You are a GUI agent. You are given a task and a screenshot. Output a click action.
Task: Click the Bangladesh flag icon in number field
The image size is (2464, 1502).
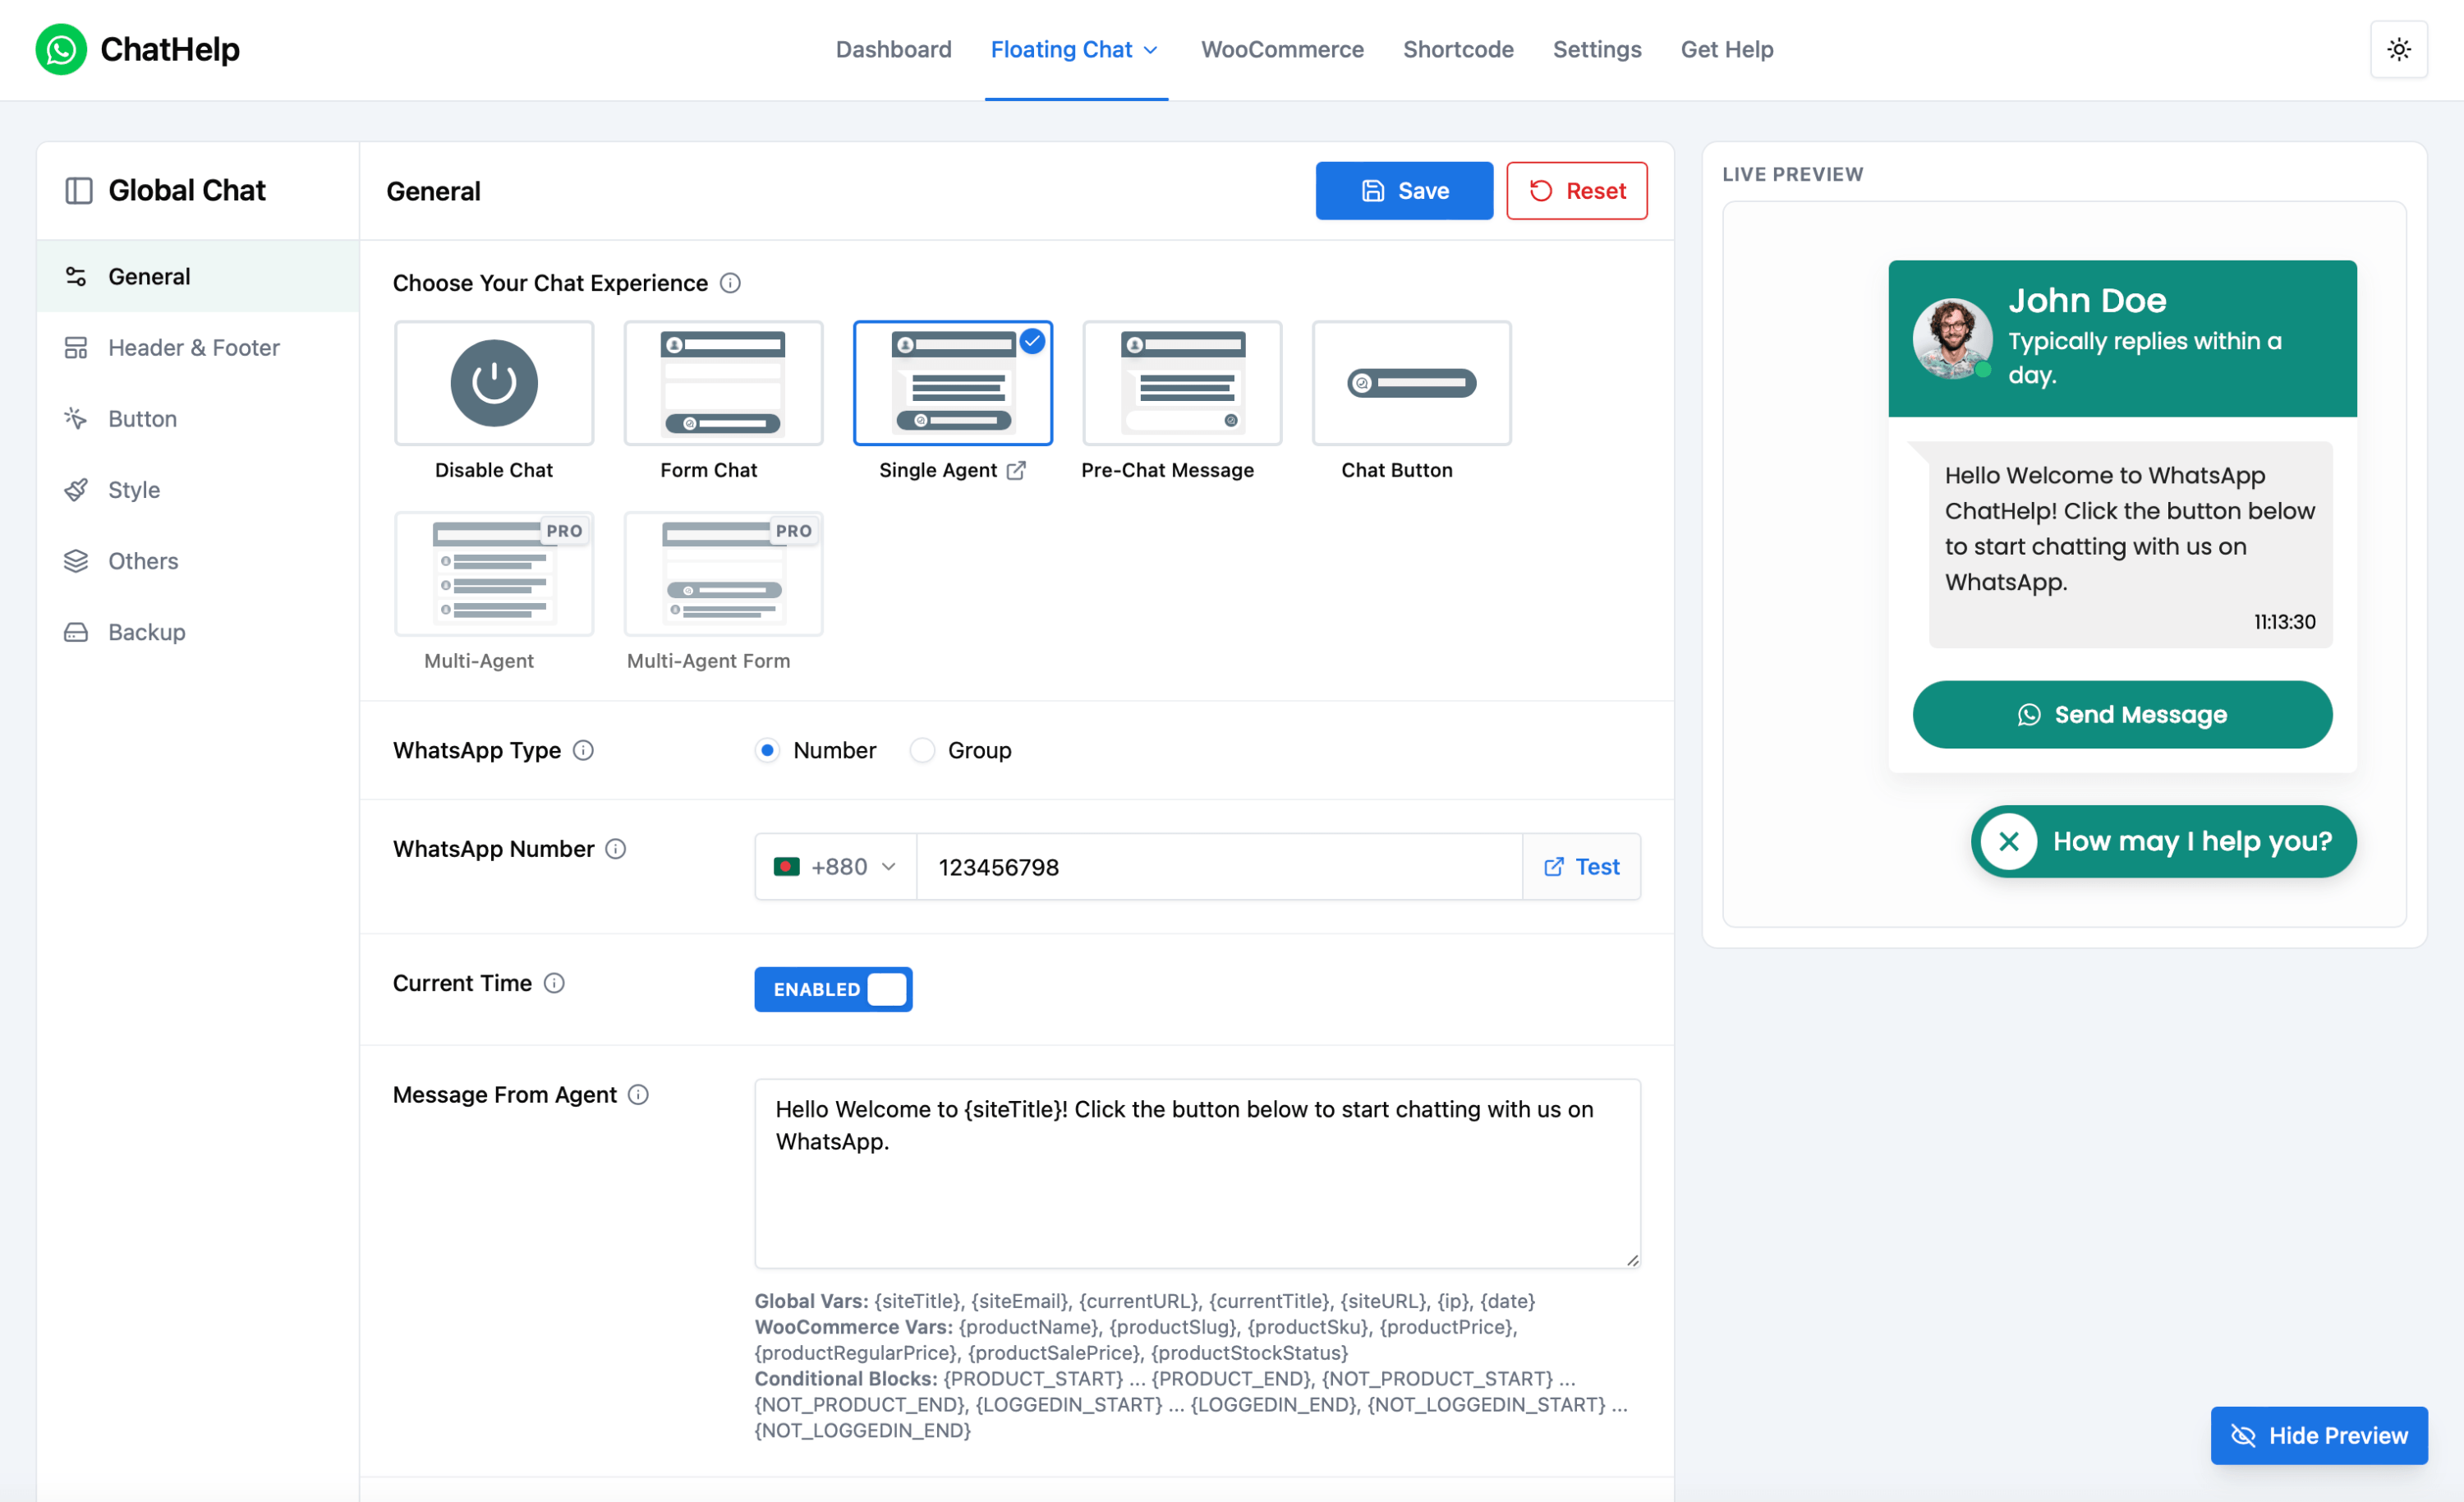pyautogui.click(x=786, y=867)
